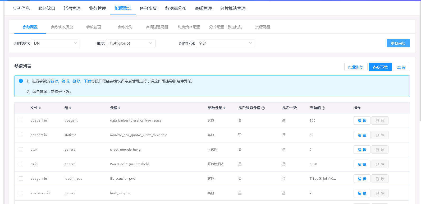Viewport: 421px width, 204px height.
Task: Sort by 参数分组 column sort arrows
Action: pyautogui.click(x=224, y=108)
